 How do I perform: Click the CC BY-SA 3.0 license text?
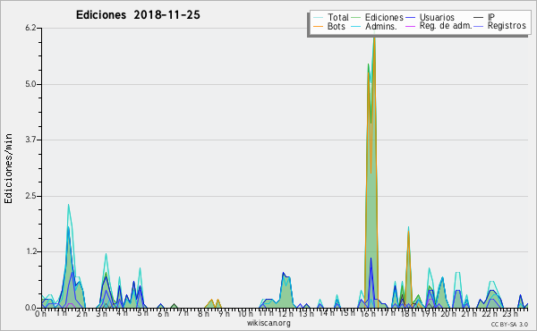click(x=509, y=324)
